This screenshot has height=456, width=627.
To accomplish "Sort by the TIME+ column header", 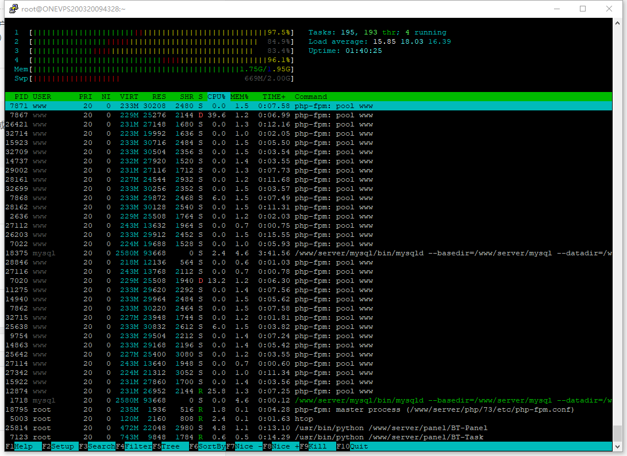I will (274, 97).
